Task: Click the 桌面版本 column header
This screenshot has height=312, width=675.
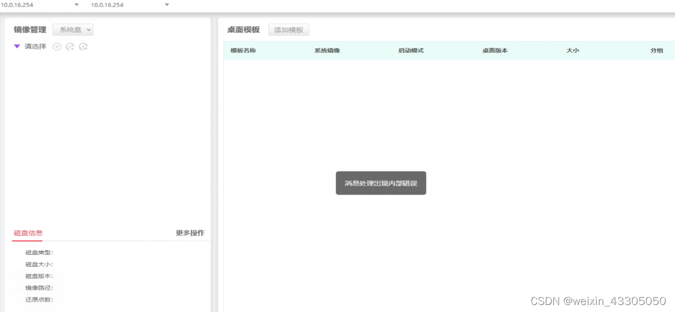Action: 495,50
